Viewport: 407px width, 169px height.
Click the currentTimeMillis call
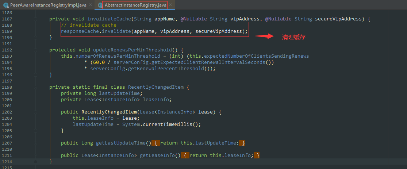[168, 124]
